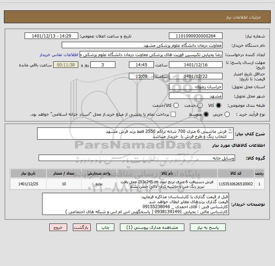This screenshot has height=266, width=275.
Task: Select the خدمت radio button
Action: (200, 105)
